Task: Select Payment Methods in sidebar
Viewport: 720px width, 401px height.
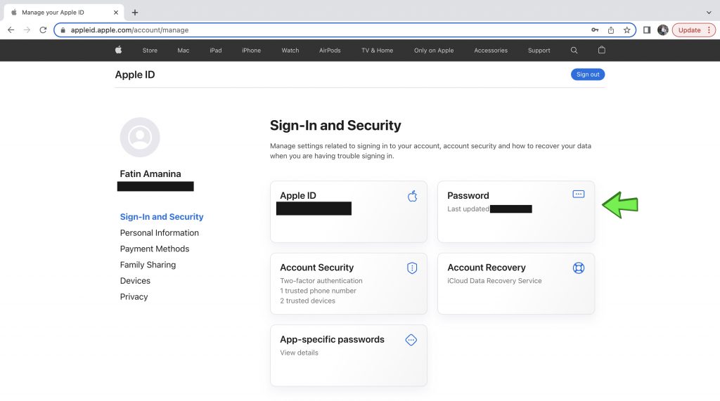Action: coord(154,249)
